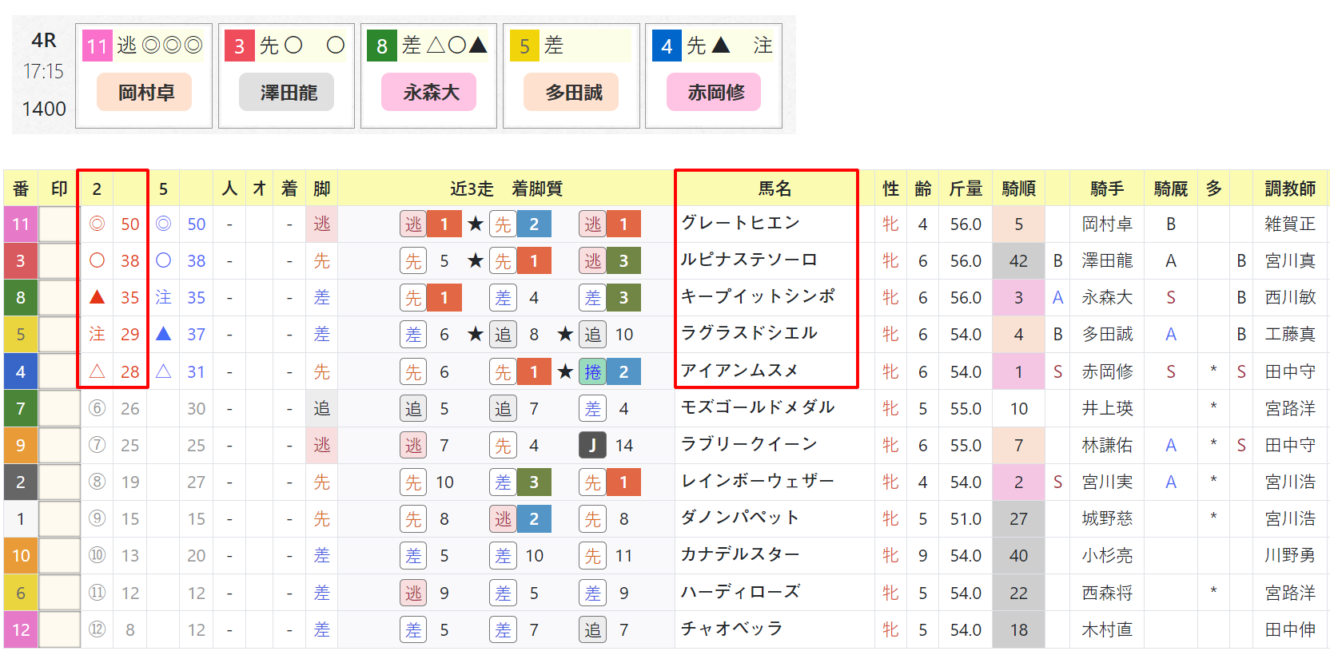Click the empty 印 mark box for horse 7
Image resolution: width=1330 pixels, height=651 pixels.
[x=59, y=408]
